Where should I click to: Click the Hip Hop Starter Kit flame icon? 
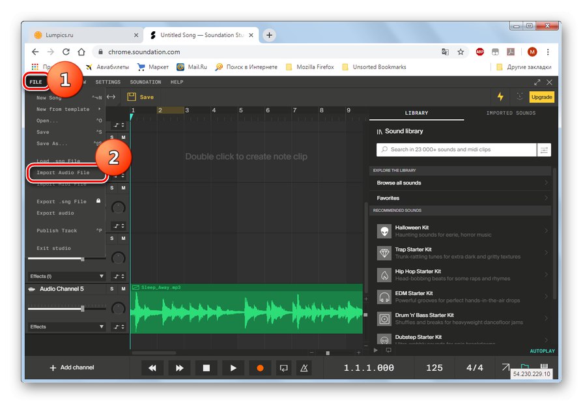[x=384, y=275]
